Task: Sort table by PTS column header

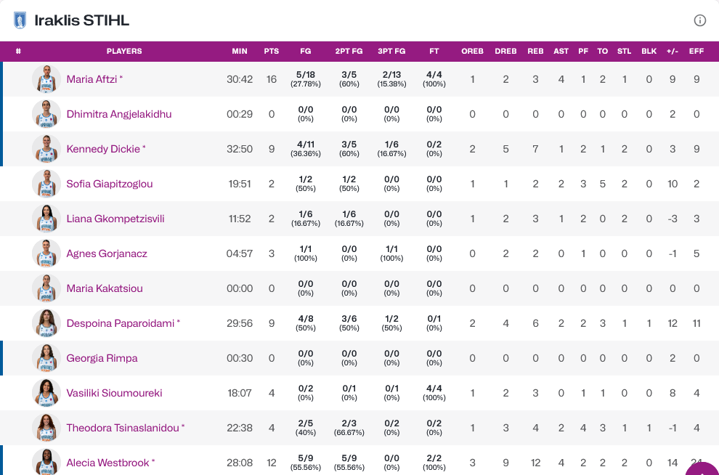Action: tap(272, 52)
